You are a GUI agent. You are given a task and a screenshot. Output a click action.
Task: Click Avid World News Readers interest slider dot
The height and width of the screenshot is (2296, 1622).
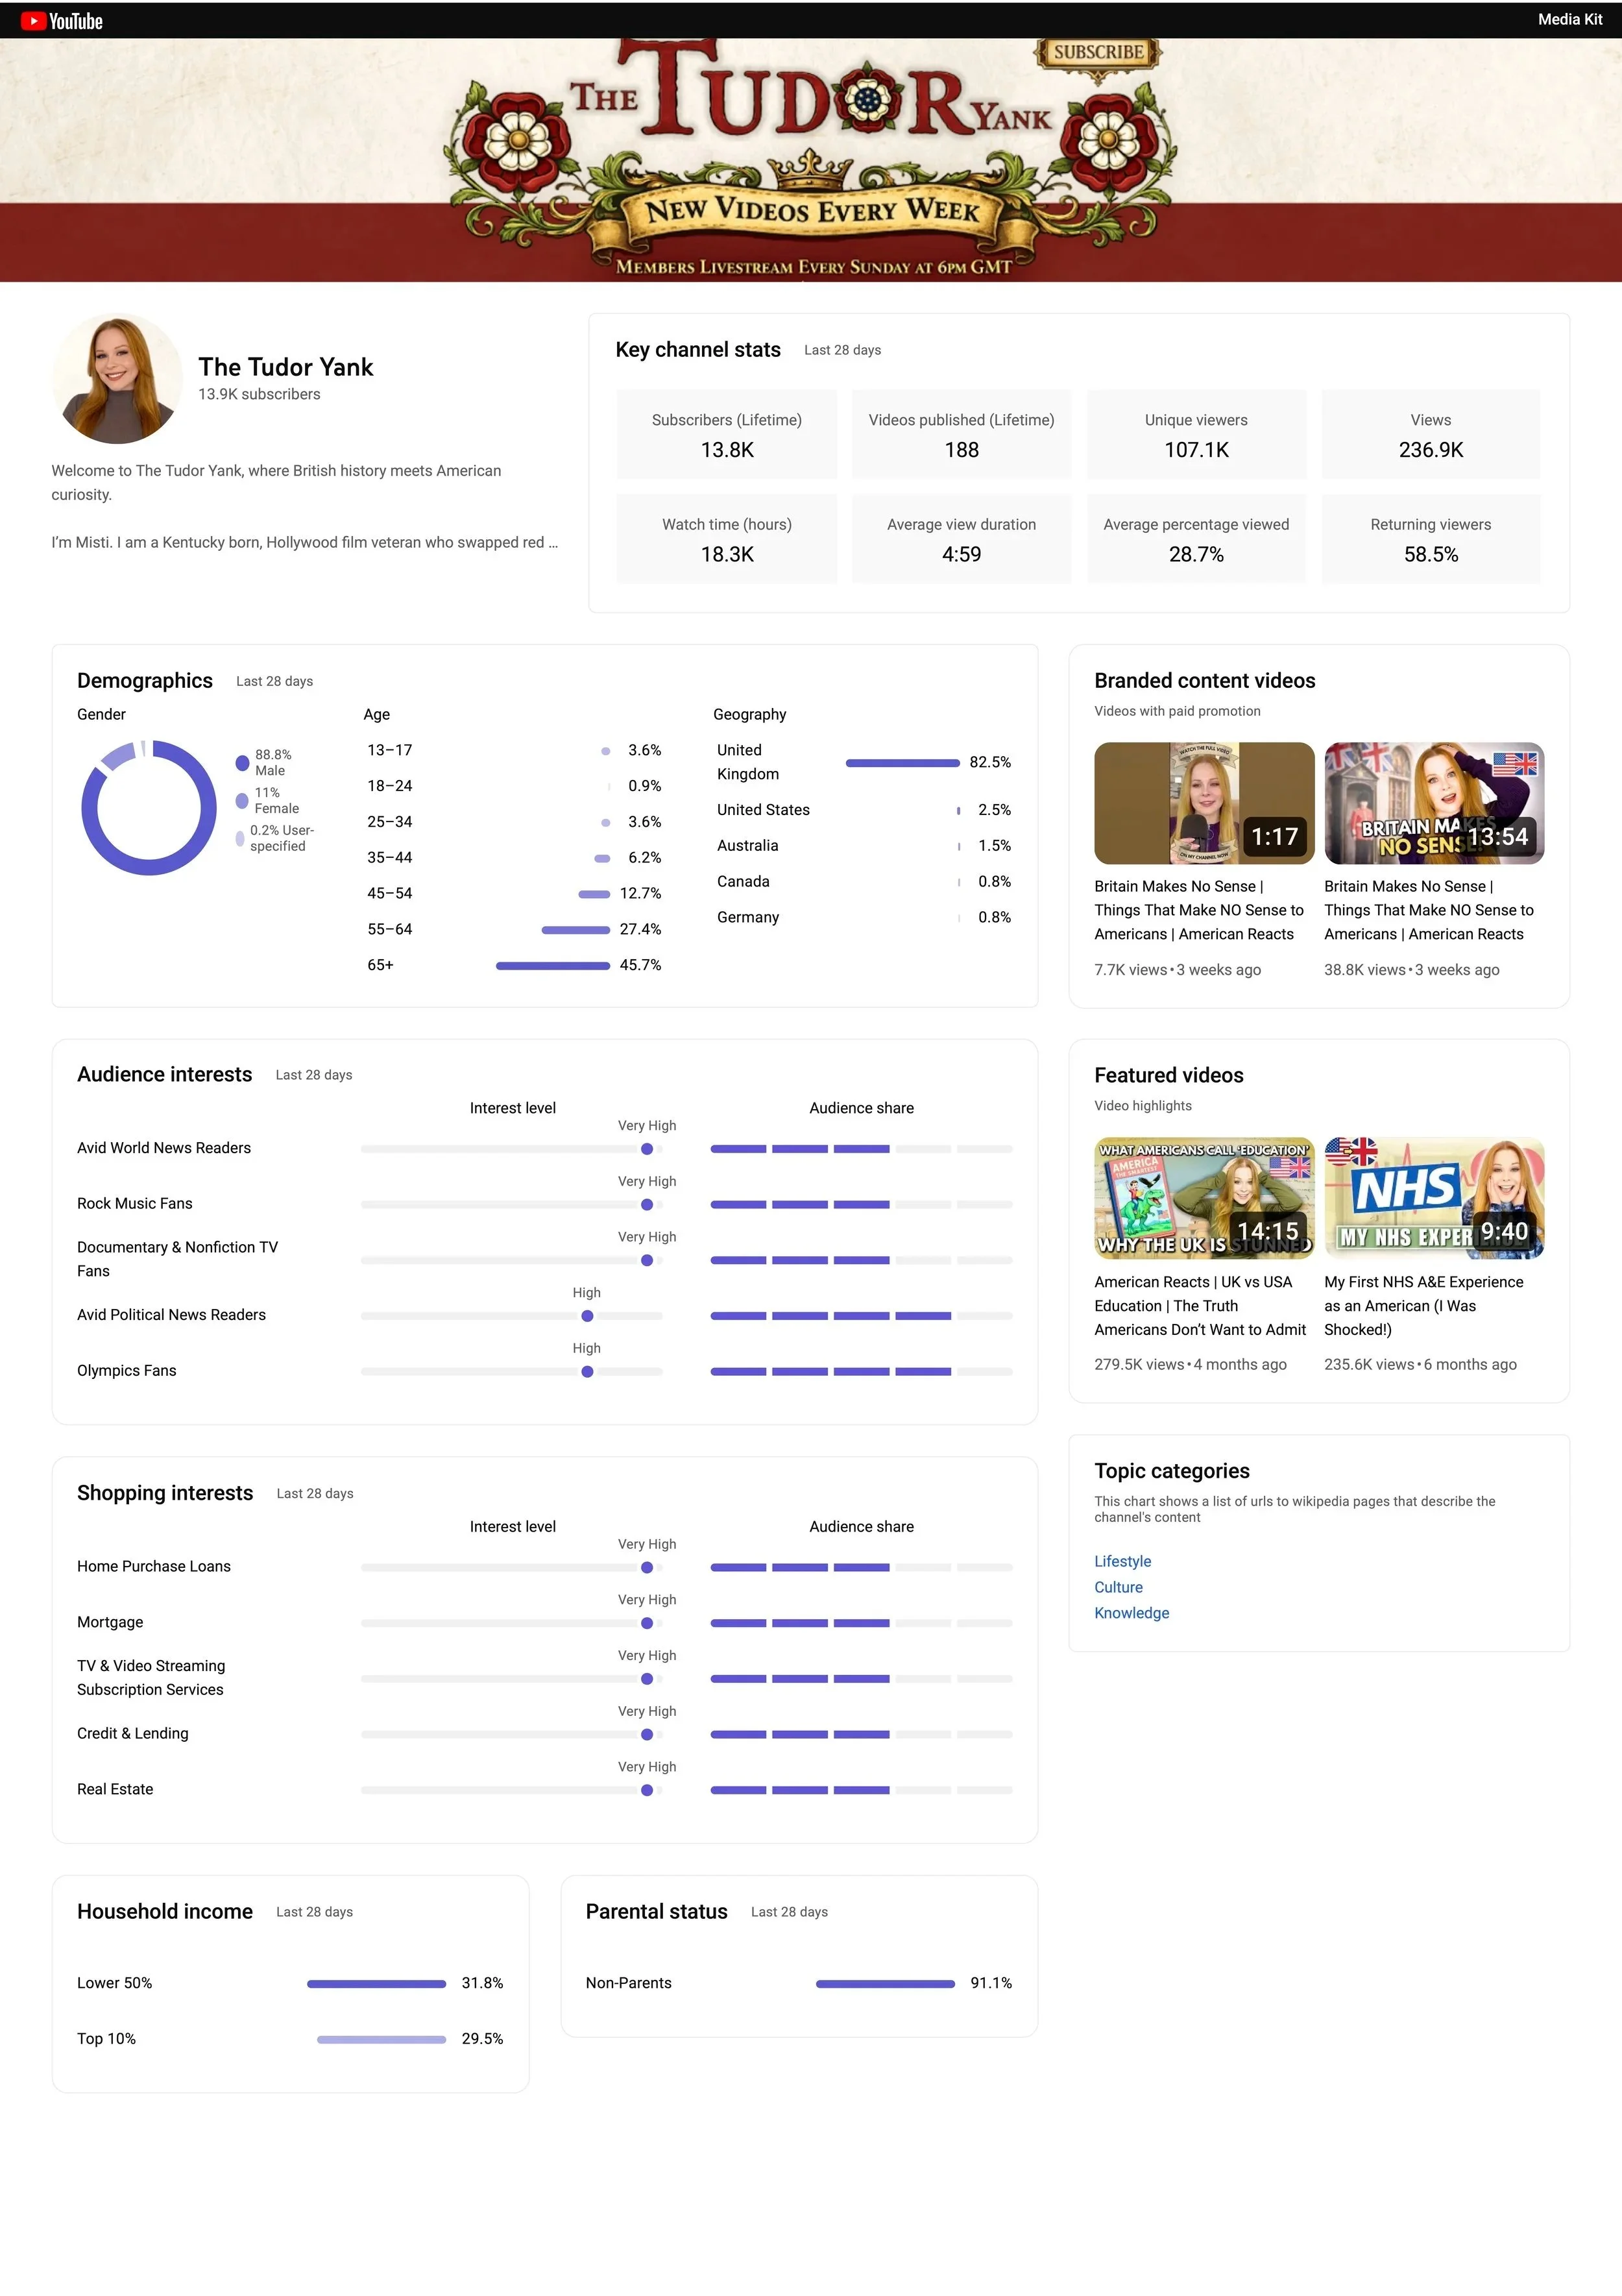click(x=647, y=1149)
